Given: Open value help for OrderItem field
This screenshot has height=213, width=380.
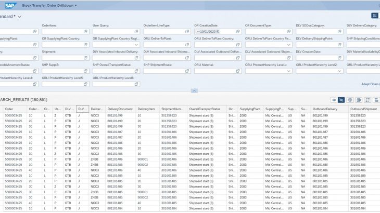Looking at the screenshot, I should [85, 32].
